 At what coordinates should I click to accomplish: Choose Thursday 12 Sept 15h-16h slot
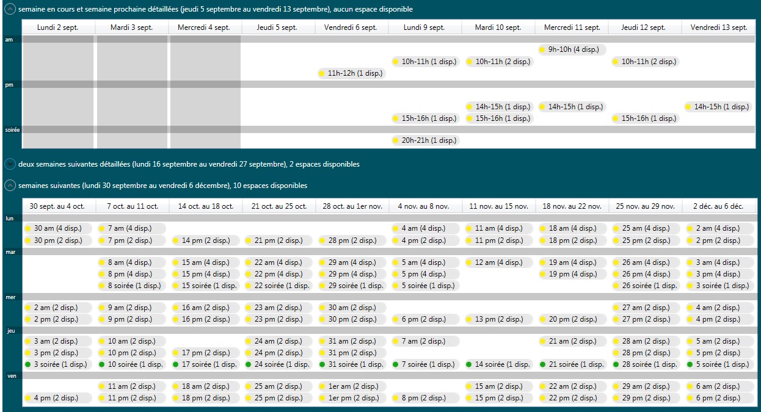(645, 118)
